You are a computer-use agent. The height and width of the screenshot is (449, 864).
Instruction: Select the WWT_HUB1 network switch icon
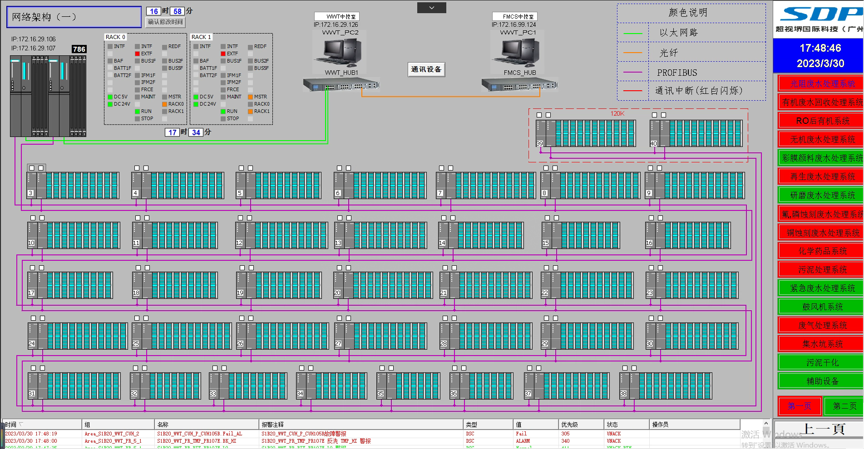point(341,84)
